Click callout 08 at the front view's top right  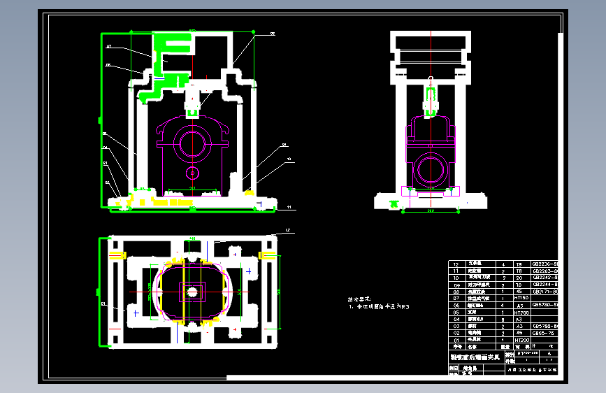pos(273,34)
